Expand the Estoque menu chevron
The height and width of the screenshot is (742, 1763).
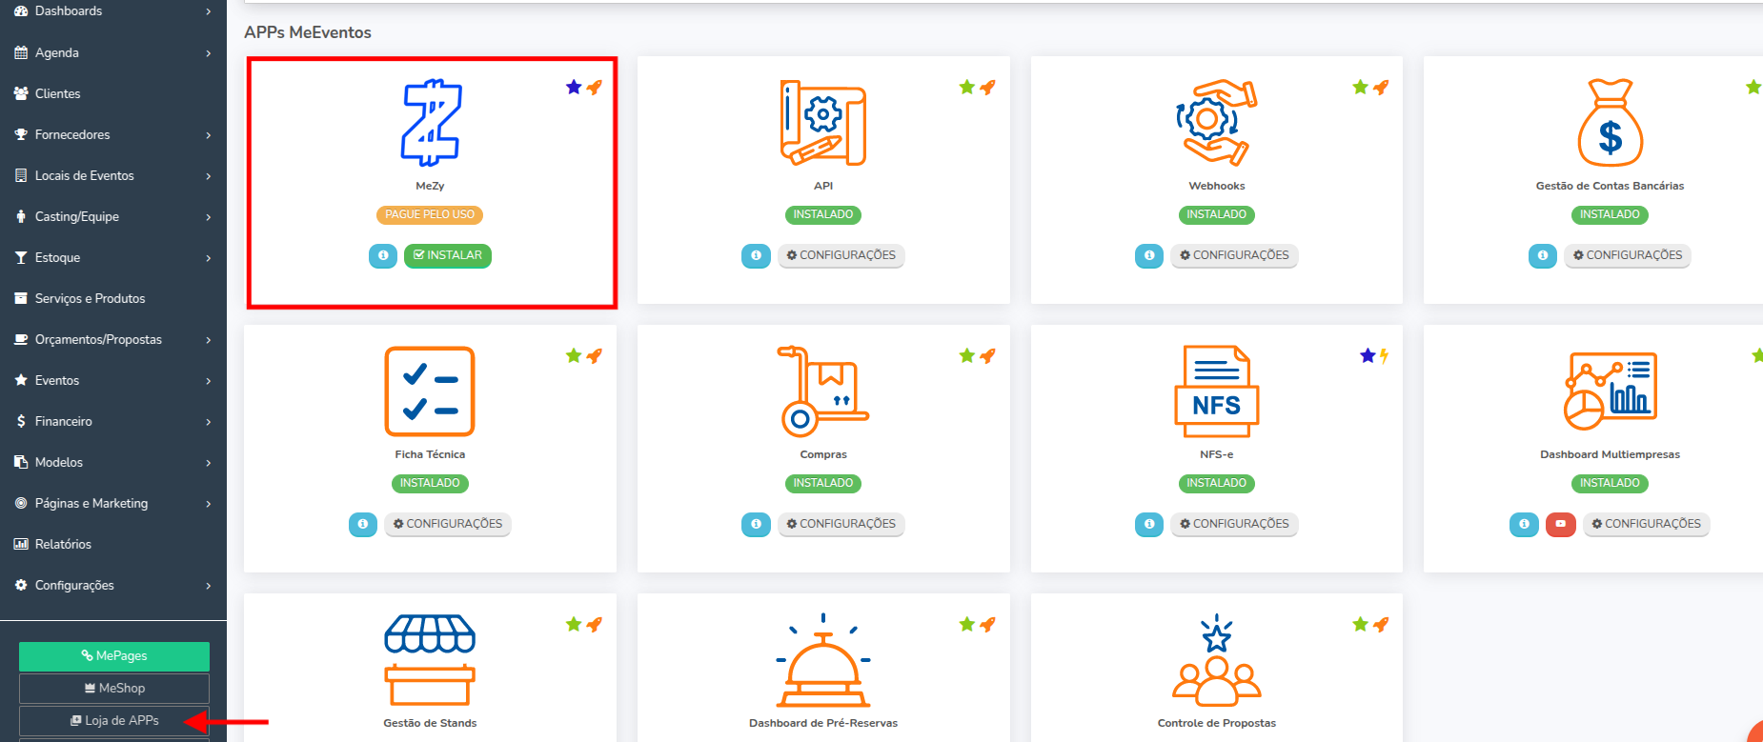pyautogui.click(x=209, y=258)
